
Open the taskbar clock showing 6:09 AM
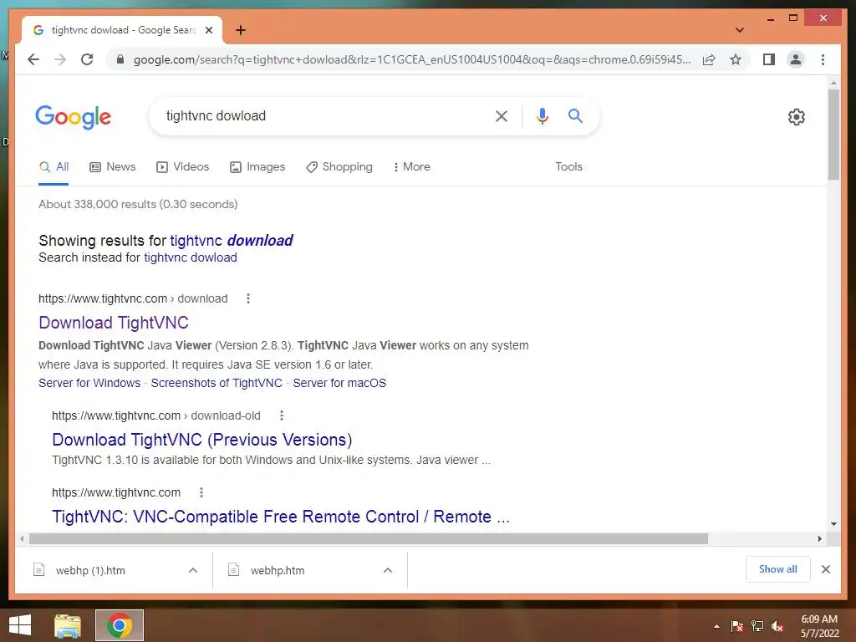click(819, 626)
